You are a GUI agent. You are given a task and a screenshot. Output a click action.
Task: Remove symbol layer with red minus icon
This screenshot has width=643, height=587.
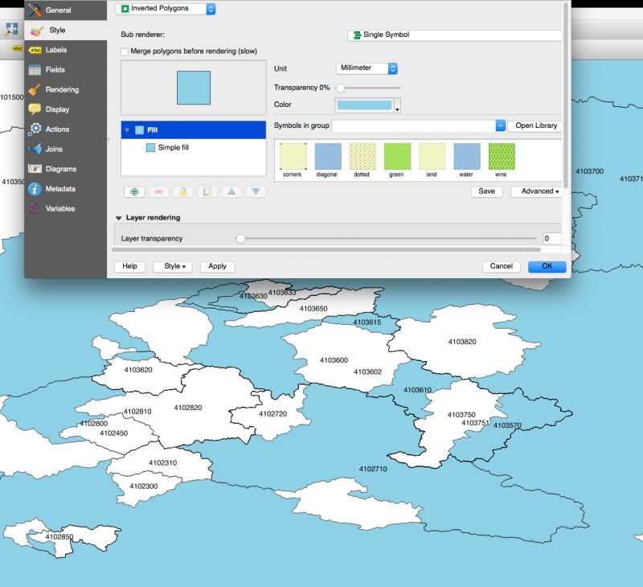pyautogui.click(x=158, y=191)
